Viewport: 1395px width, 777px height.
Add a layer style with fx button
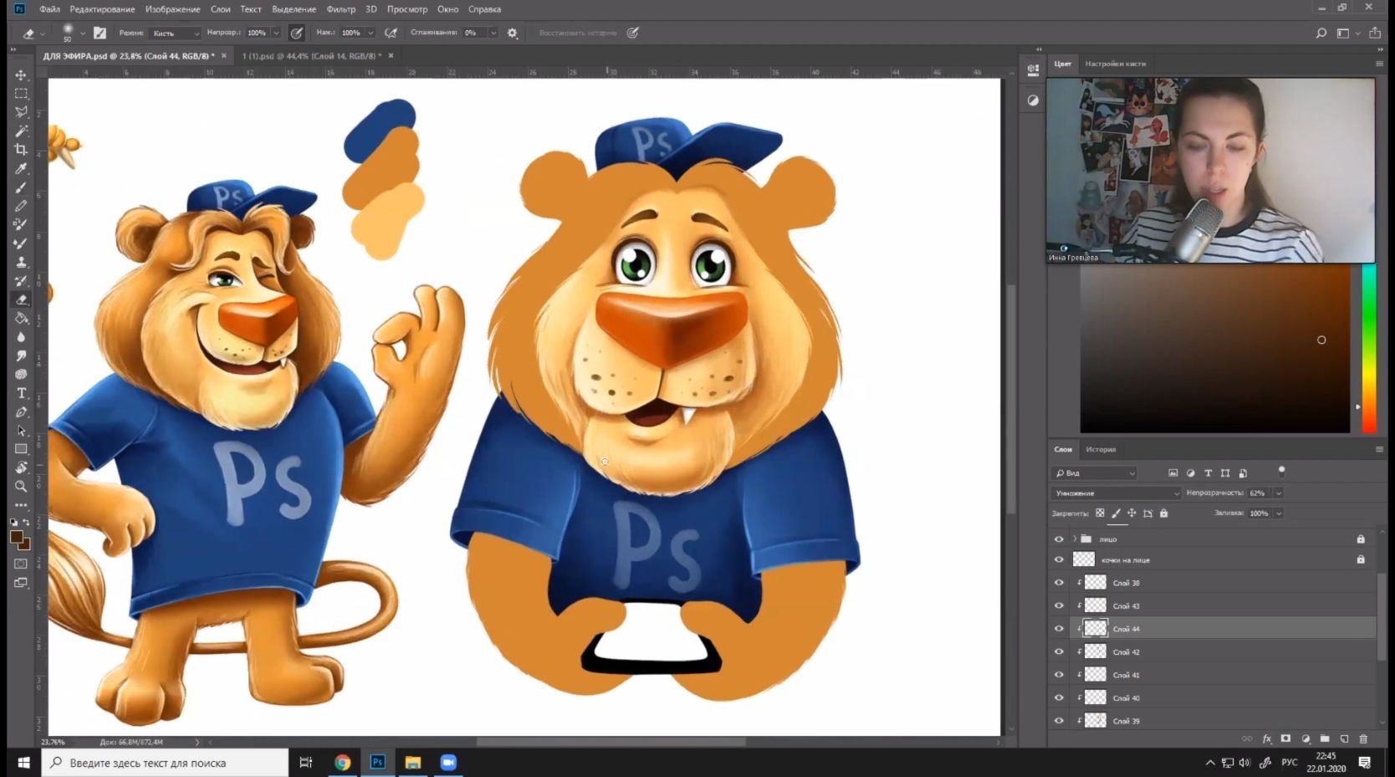click(x=1267, y=739)
